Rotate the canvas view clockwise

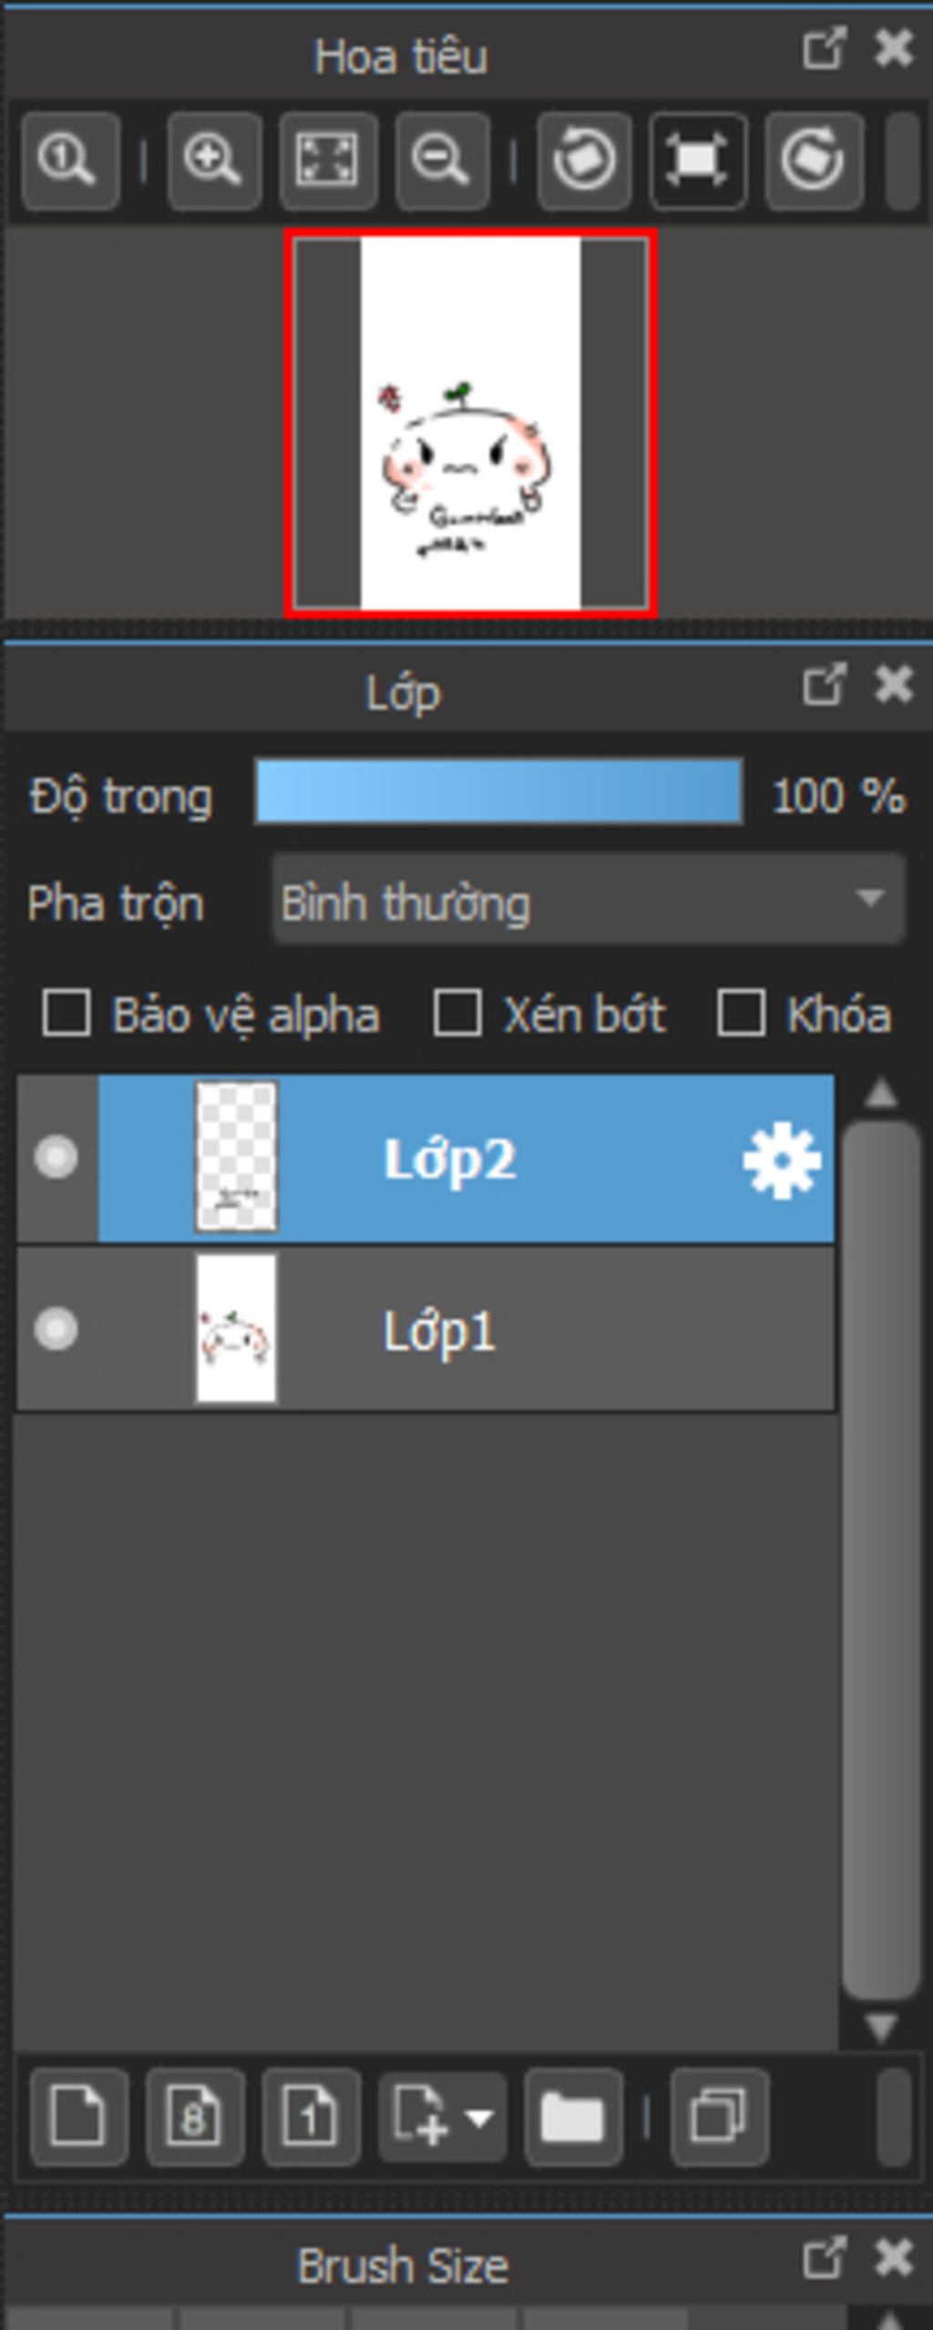[x=814, y=161]
